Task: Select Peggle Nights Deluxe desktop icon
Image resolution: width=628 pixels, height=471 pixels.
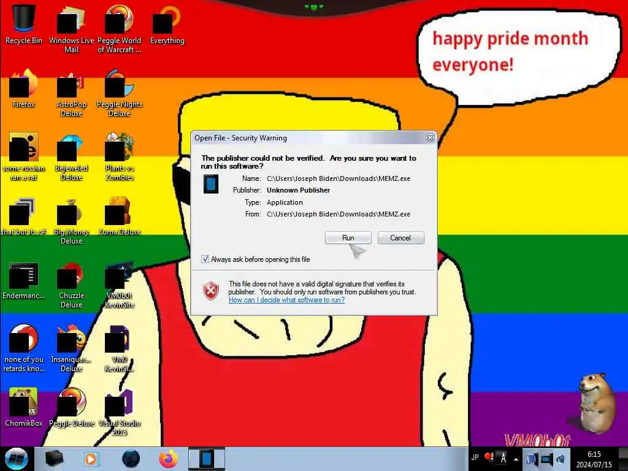Action: tap(119, 93)
